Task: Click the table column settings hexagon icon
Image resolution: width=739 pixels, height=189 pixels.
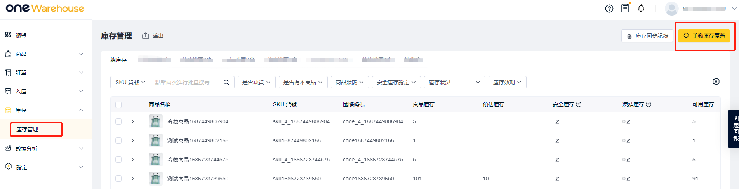Action: [716, 81]
